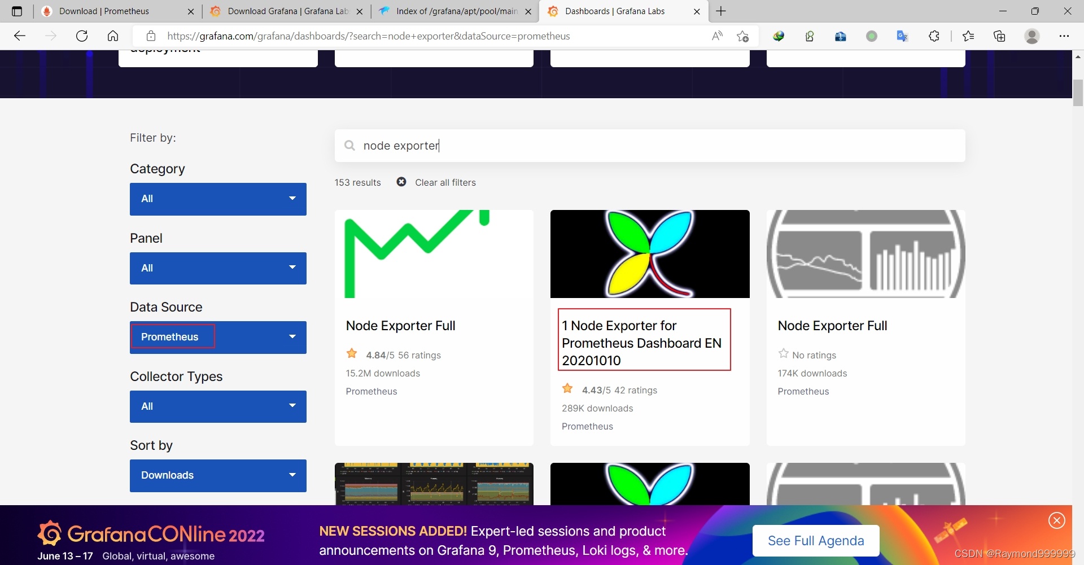The height and width of the screenshot is (565, 1084).
Task: Click the browser back arrow
Action: tap(20, 36)
